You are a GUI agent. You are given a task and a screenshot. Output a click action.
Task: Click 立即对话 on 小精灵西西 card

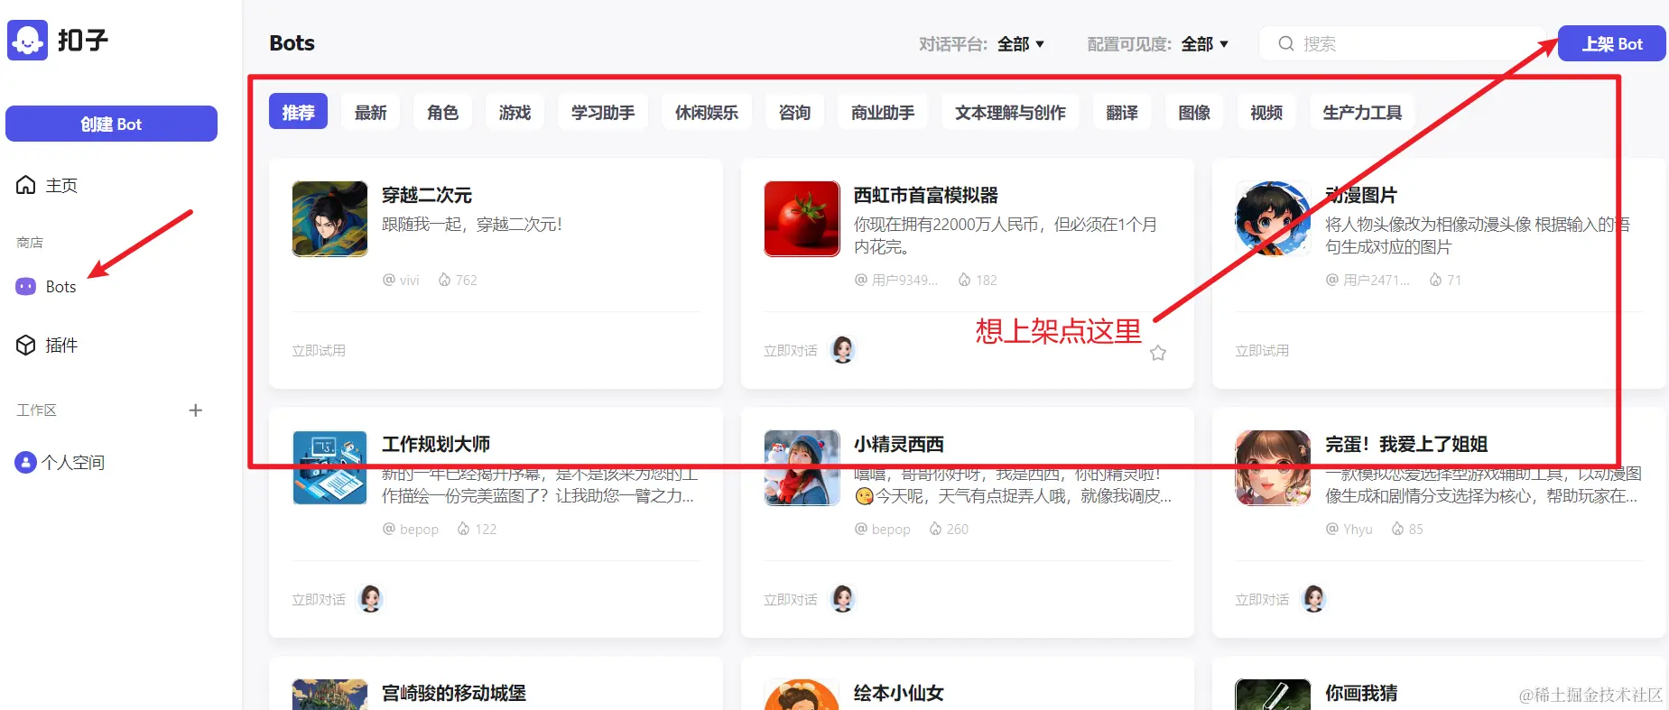coord(791,599)
